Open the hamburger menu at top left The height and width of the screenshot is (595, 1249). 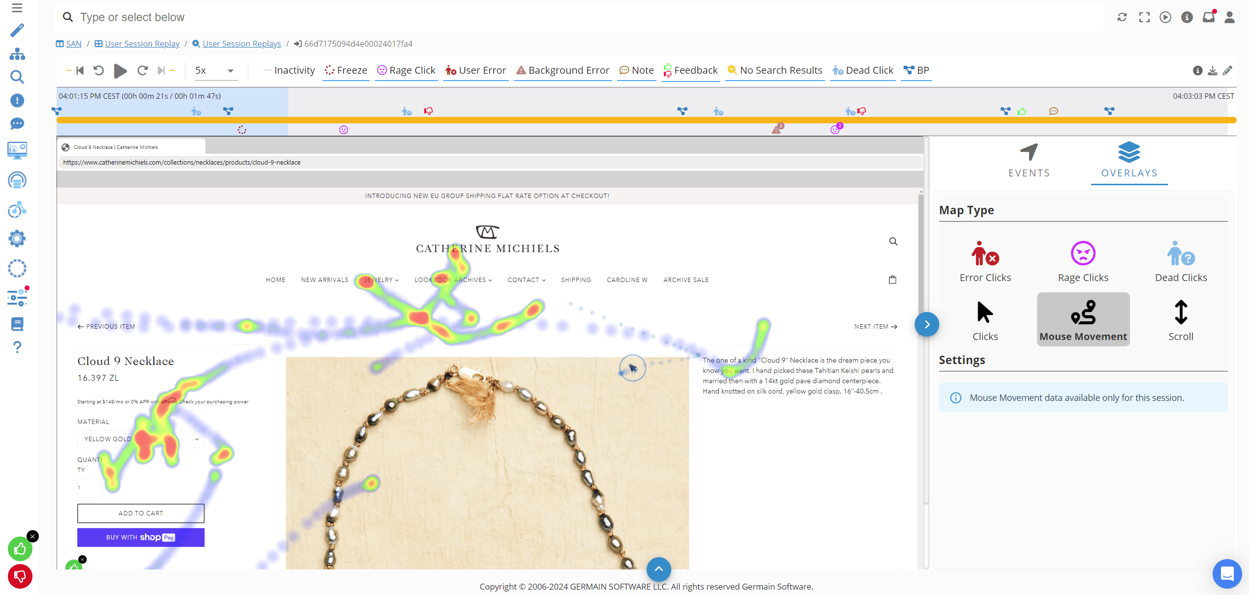[17, 8]
